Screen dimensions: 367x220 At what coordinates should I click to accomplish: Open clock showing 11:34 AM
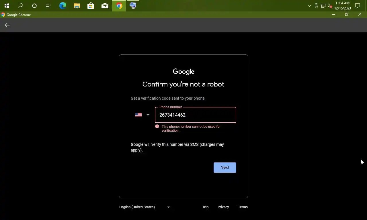click(342, 6)
